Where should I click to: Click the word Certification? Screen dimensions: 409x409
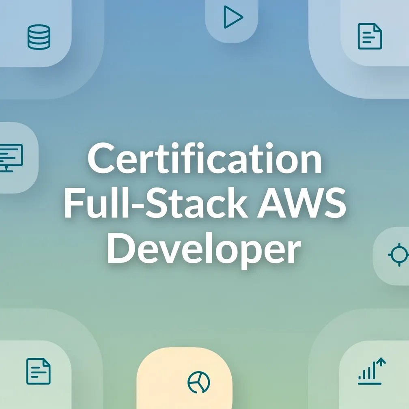(204, 158)
